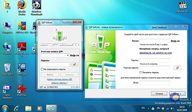Launch KMPlayer desktop shortcut
Image resolution: width=192 pixels, height=112 pixels.
pyautogui.click(x=22, y=70)
